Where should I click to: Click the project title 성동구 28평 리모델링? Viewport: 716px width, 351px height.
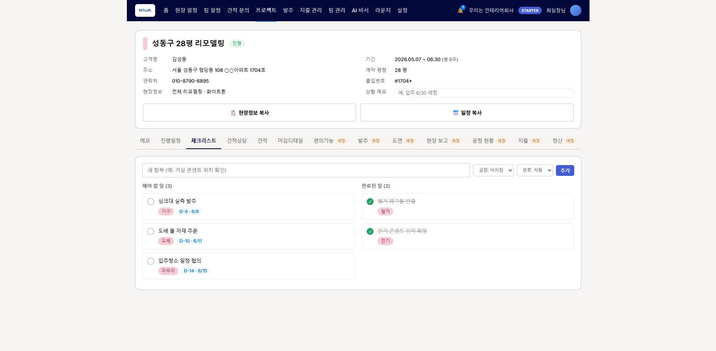188,44
